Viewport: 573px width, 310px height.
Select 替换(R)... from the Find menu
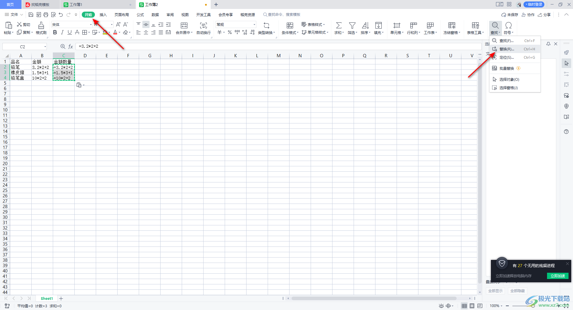click(515, 49)
